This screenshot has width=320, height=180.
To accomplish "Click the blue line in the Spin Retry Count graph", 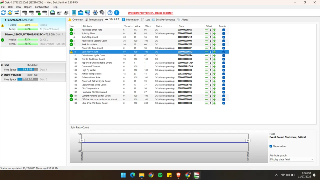I will click(165, 142).
